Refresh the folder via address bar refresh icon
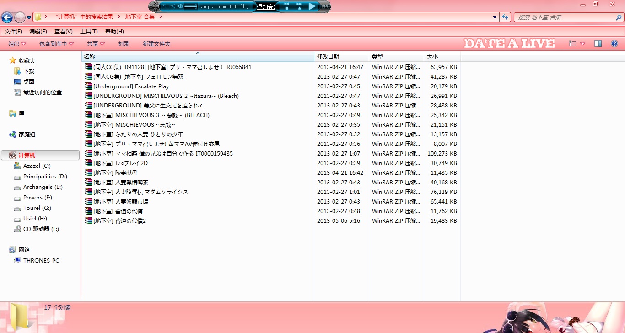 tap(505, 17)
